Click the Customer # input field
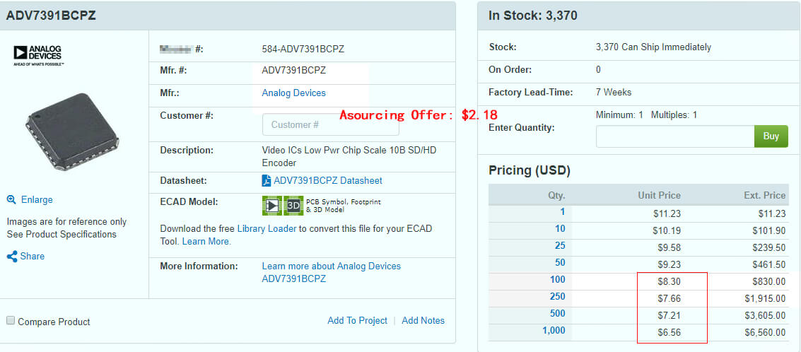801x352 pixels. point(331,124)
